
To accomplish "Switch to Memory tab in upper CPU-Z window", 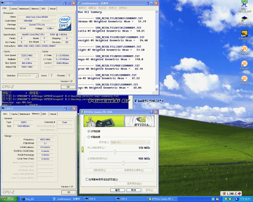I will tap(35, 9).
